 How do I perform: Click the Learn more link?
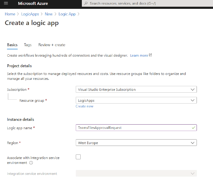[x=139, y=55]
